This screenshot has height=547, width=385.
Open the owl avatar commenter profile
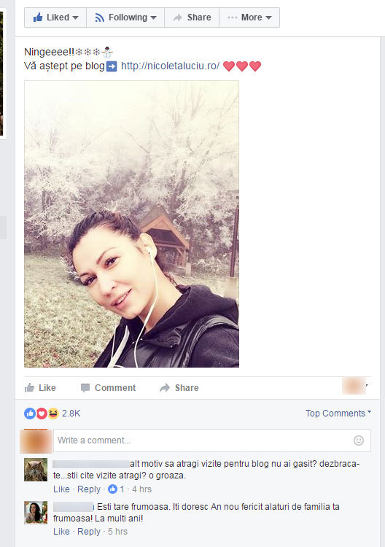click(x=36, y=470)
